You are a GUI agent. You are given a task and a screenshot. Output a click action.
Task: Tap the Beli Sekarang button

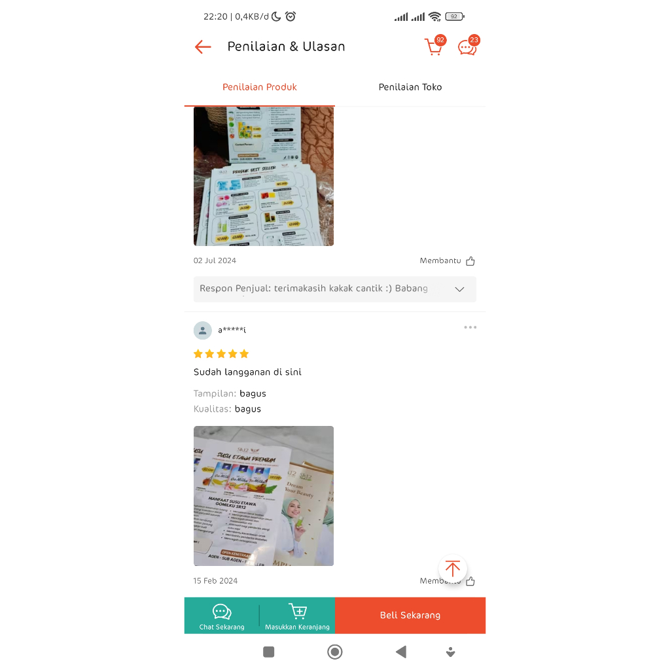410,615
